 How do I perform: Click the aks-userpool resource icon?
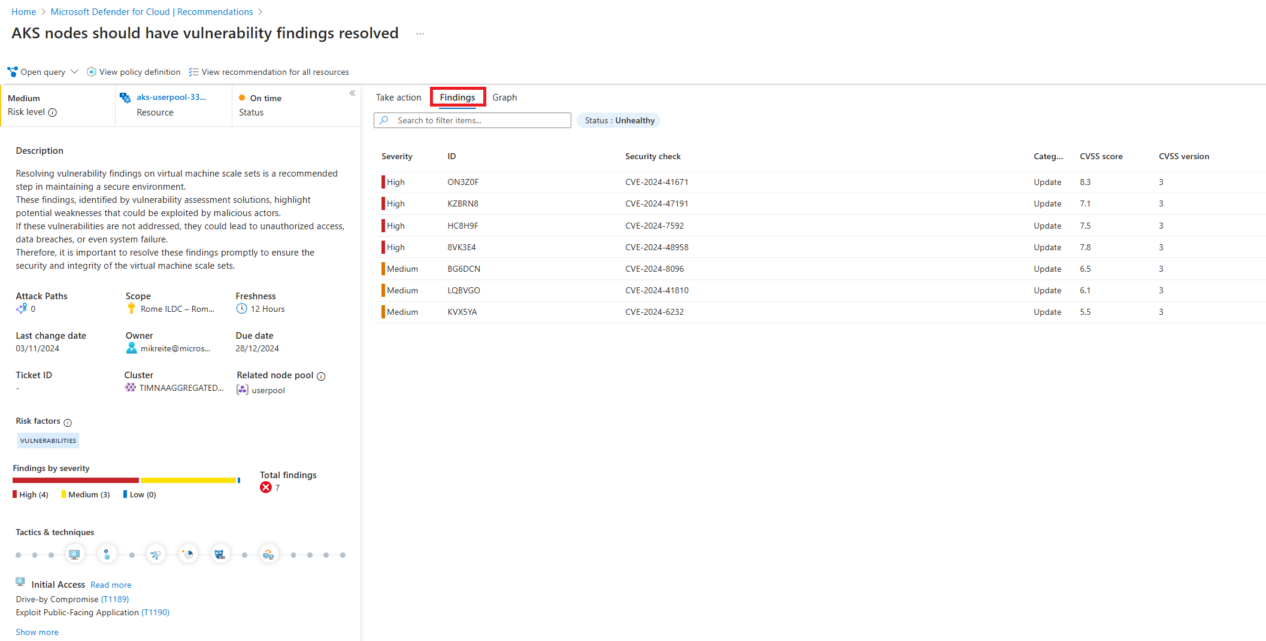[x=125, y=98]
